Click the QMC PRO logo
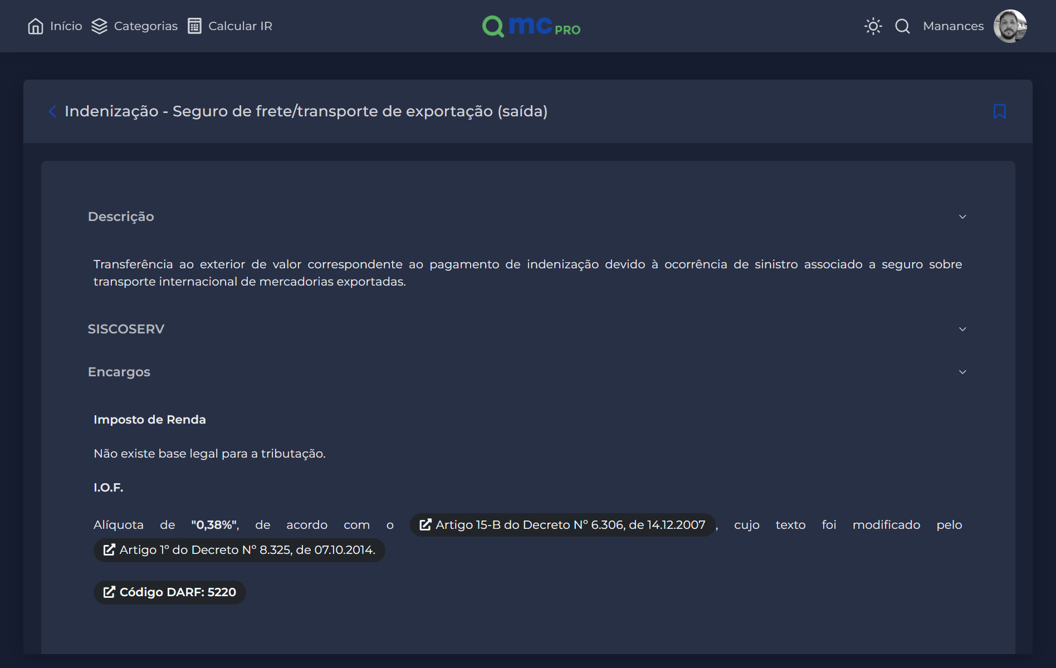 click(531, 26)
